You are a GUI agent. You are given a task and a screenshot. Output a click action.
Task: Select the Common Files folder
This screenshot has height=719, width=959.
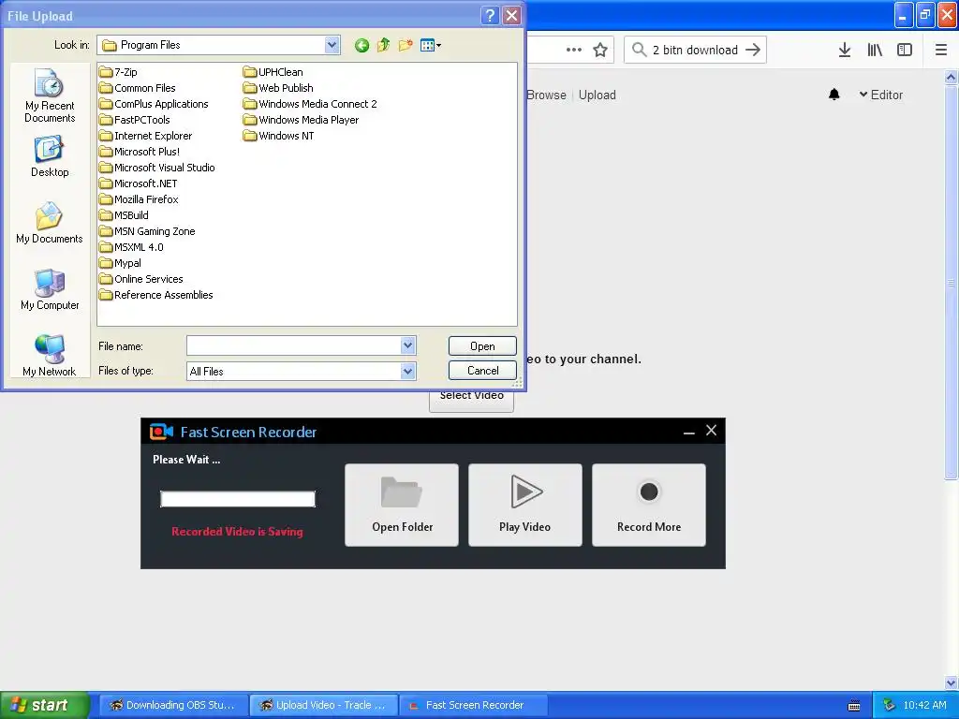click(x=138, y=88)
